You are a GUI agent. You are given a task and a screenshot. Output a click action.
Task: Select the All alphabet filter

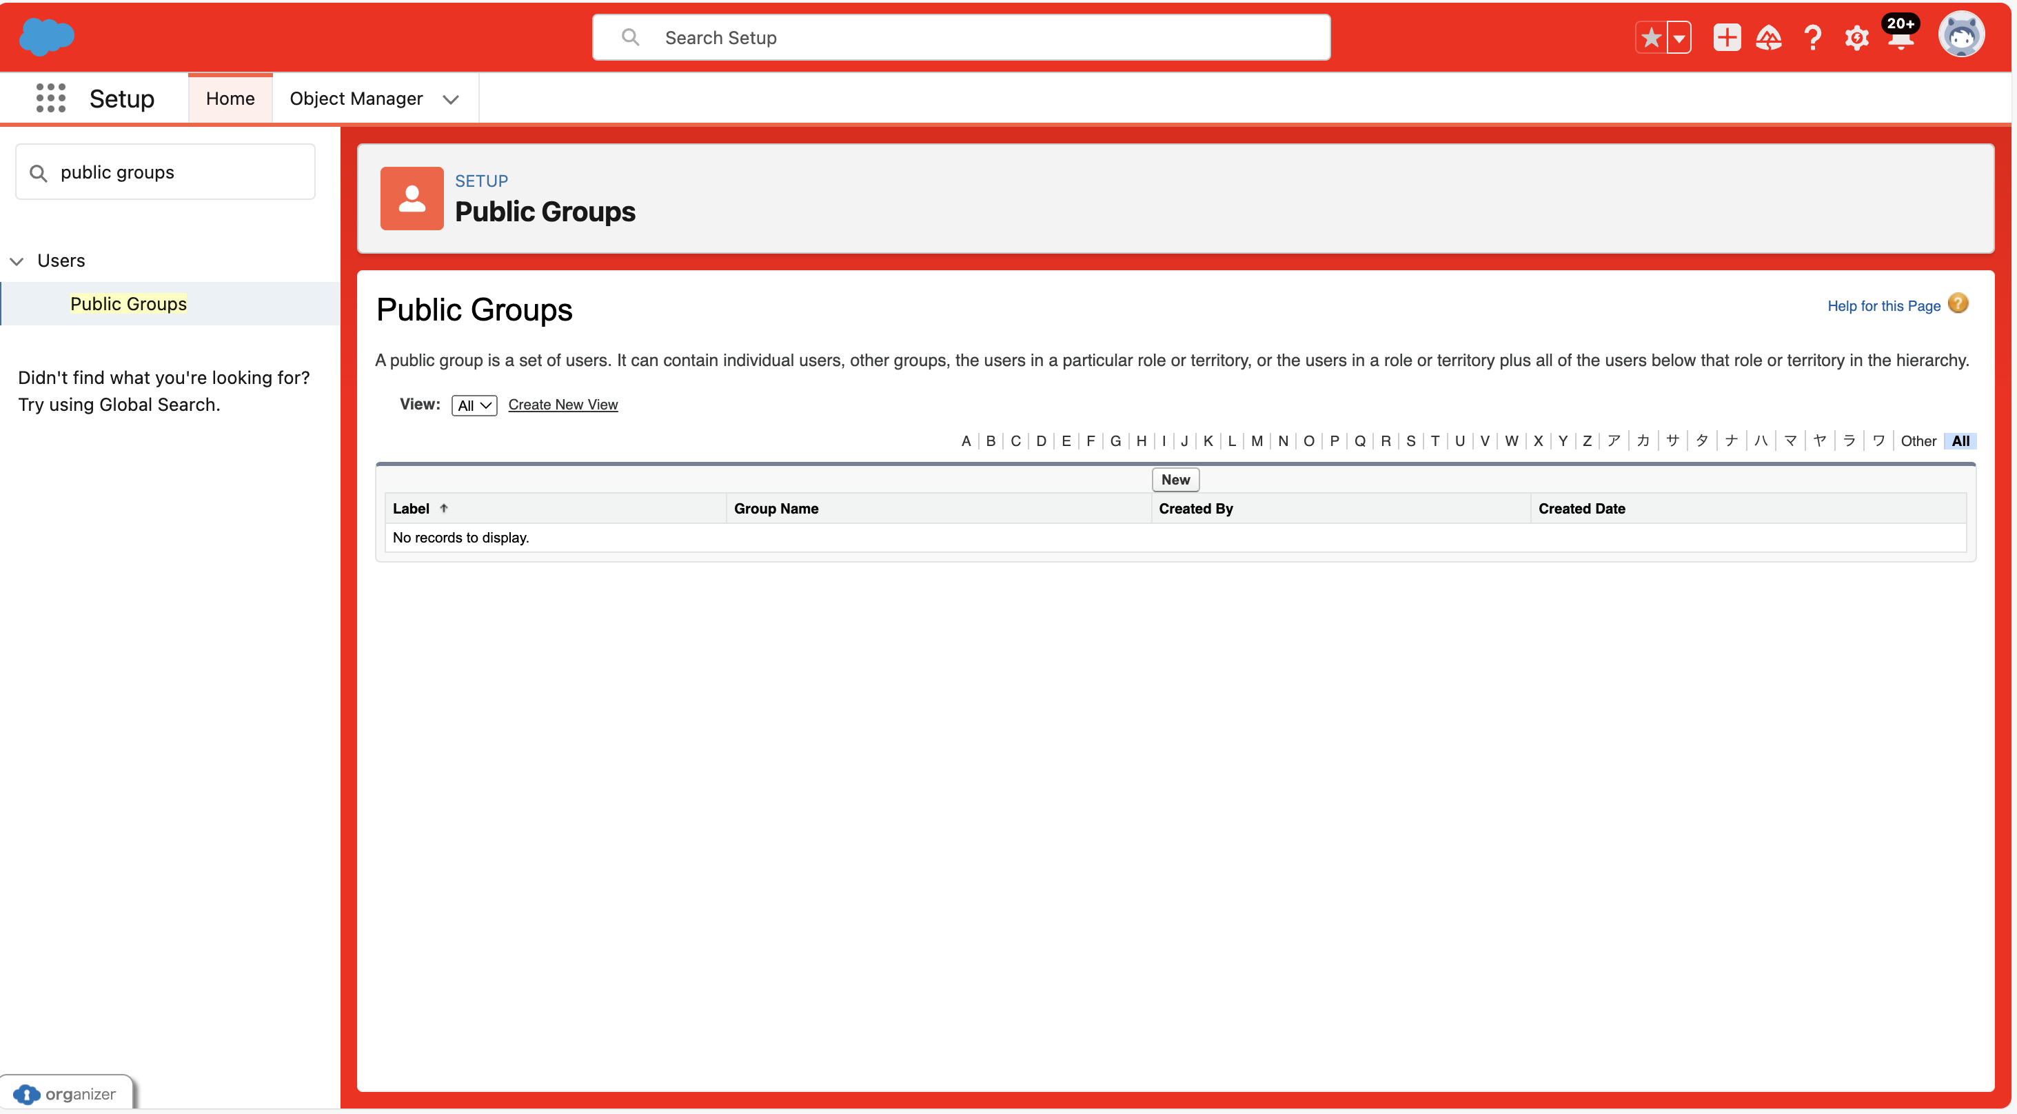(1960, 440)
